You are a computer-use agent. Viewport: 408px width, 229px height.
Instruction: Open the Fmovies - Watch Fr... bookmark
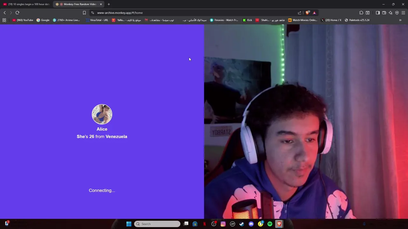[x=224, y=20]
